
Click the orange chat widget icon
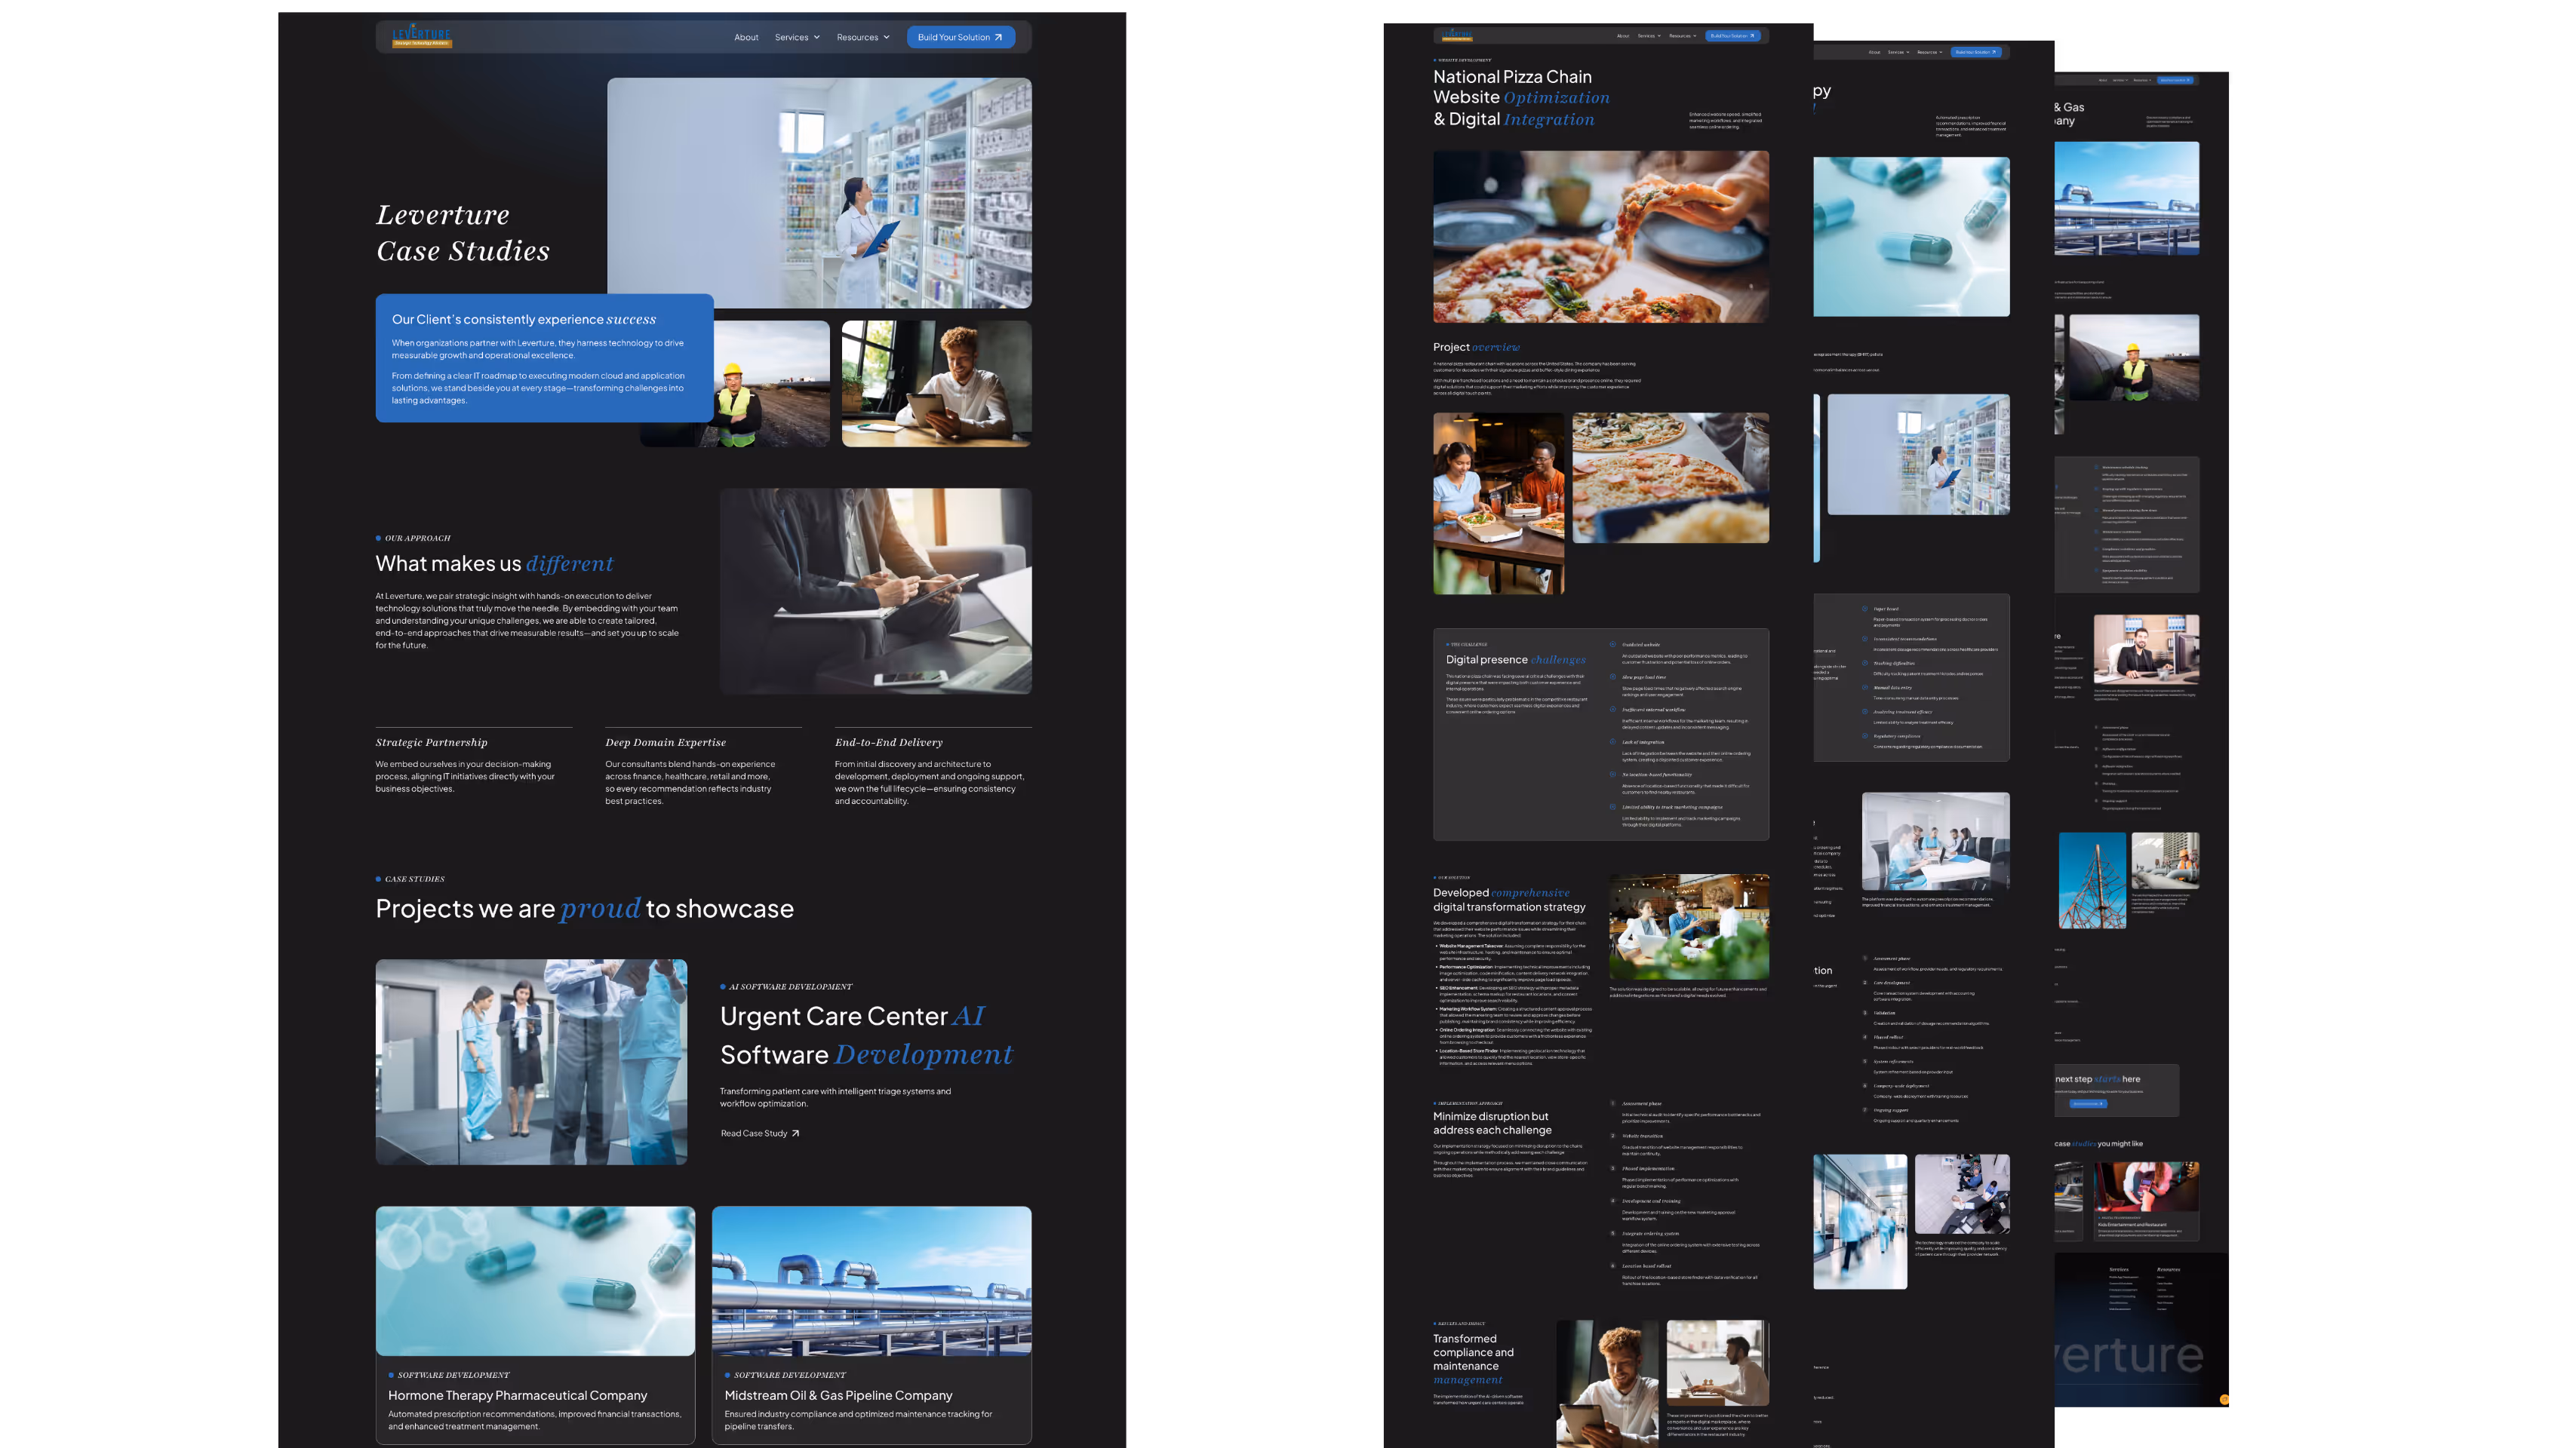(2224, 1399)
